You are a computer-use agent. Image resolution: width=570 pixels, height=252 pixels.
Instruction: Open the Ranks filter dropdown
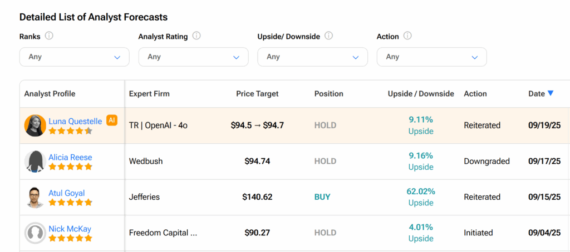[75, 57]
